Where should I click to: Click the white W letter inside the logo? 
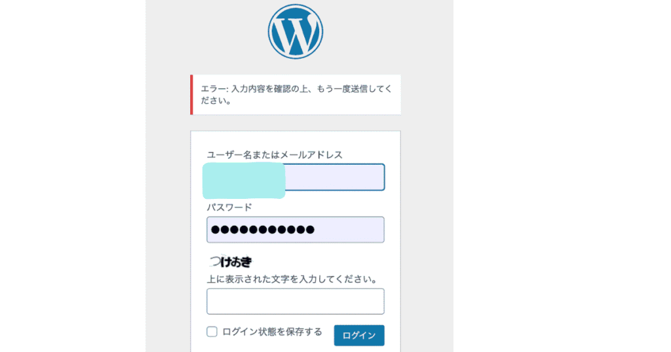point(295,33)
